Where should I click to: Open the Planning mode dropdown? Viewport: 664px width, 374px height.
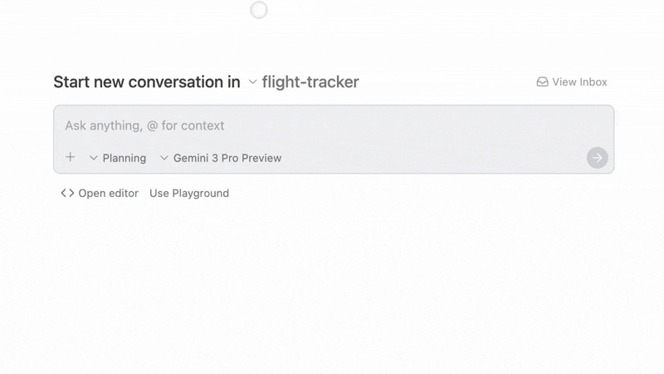point(124,158)
